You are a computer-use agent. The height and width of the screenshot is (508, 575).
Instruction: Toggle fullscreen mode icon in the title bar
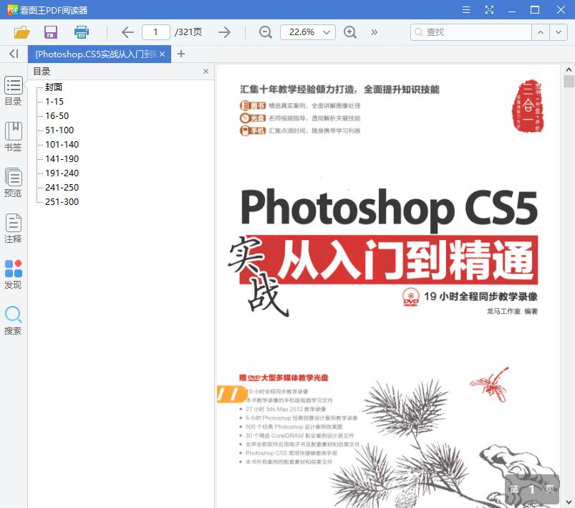pos(489,10)
